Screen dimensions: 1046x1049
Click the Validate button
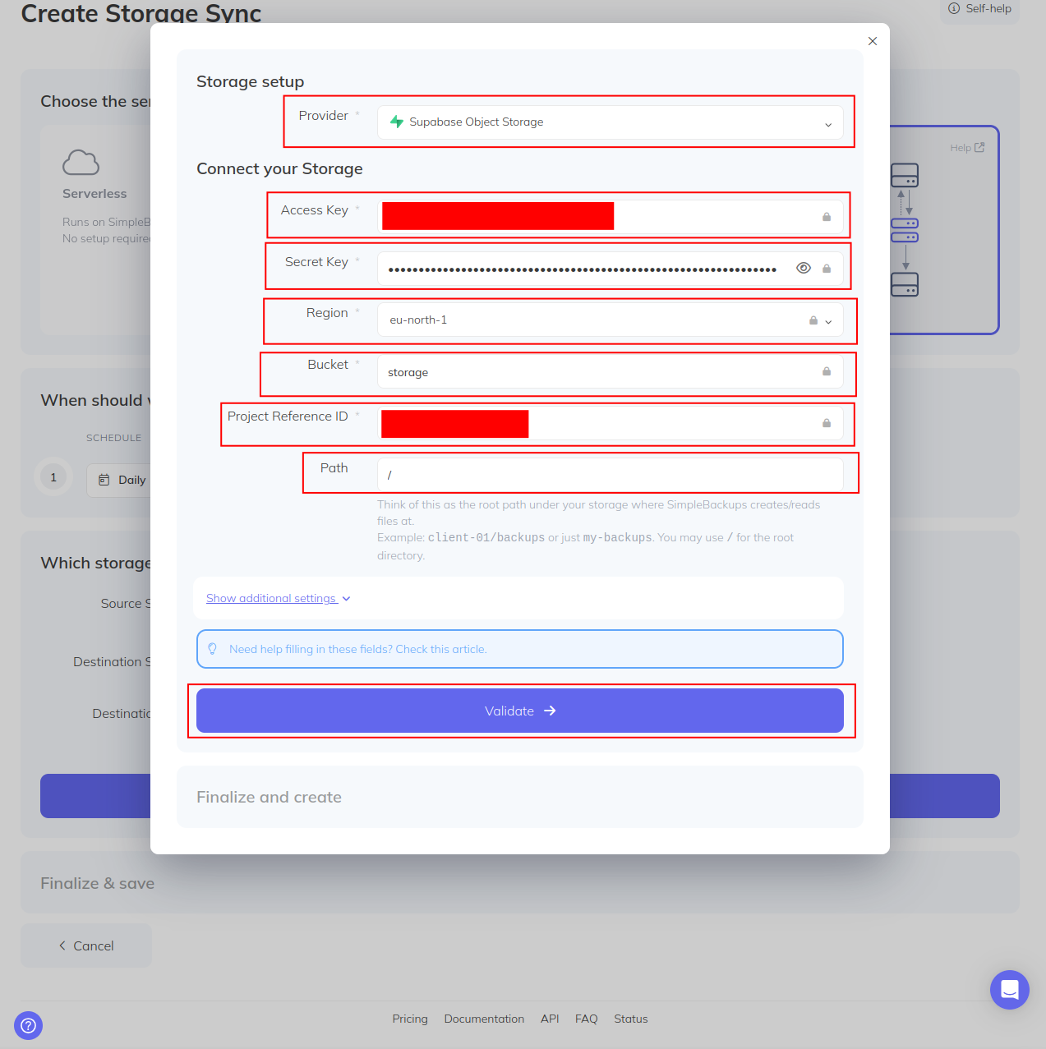point(520,711)
